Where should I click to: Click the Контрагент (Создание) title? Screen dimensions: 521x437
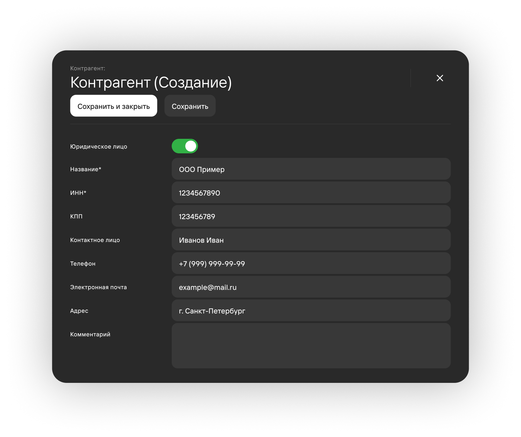[x=151, y=82]
